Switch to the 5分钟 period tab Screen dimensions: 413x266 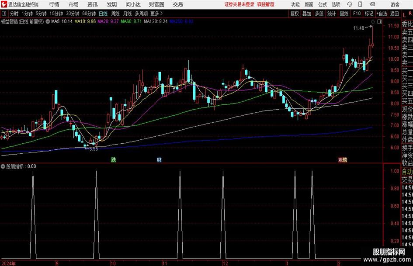(x=41, y=14)
